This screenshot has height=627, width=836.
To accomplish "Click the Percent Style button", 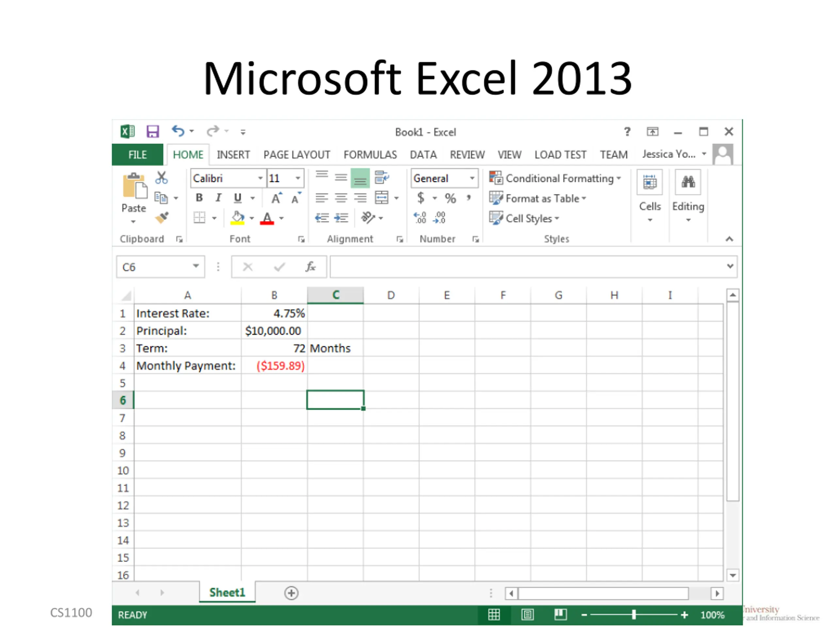I will [x=450, y=198].
